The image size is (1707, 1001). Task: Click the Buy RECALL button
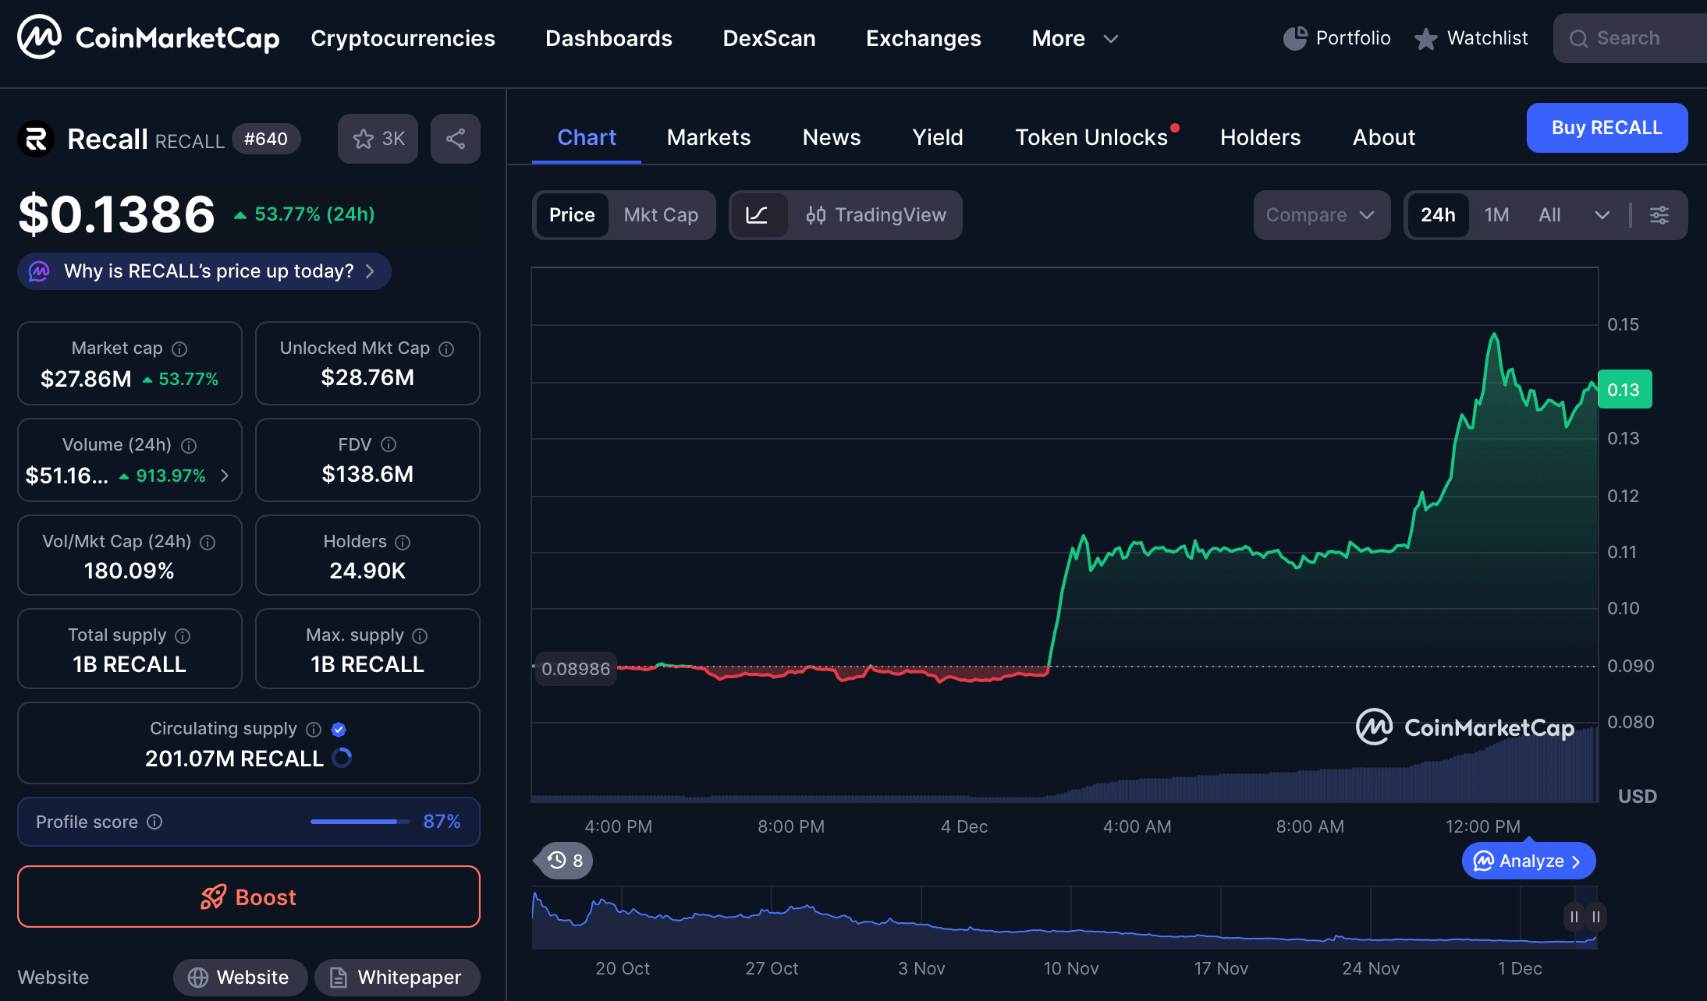click(x=1607, y=127)
